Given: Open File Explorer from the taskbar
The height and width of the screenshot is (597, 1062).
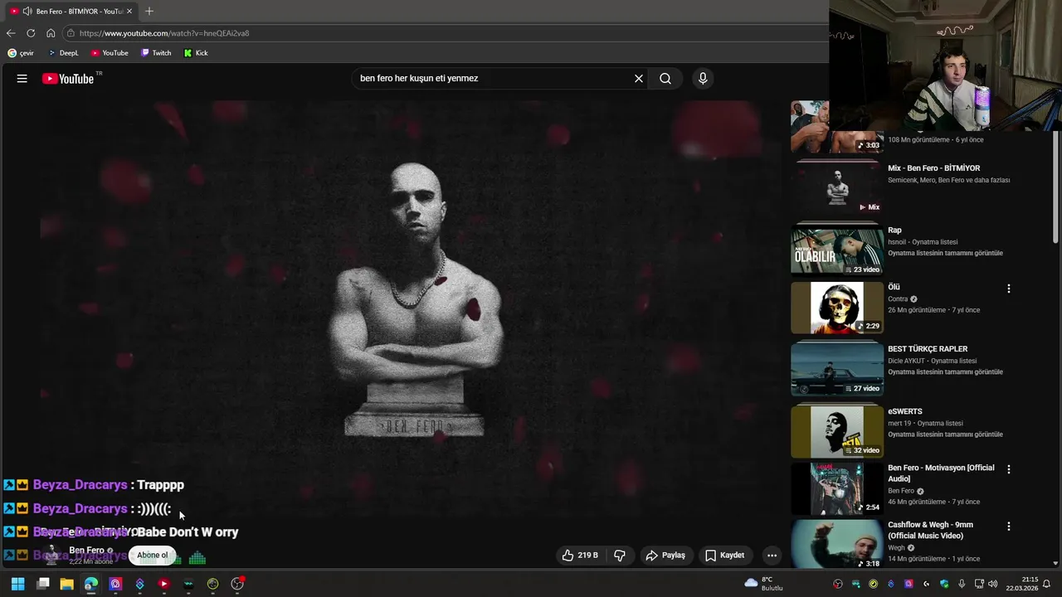Looking at the screenshot, I should point(66,584).
